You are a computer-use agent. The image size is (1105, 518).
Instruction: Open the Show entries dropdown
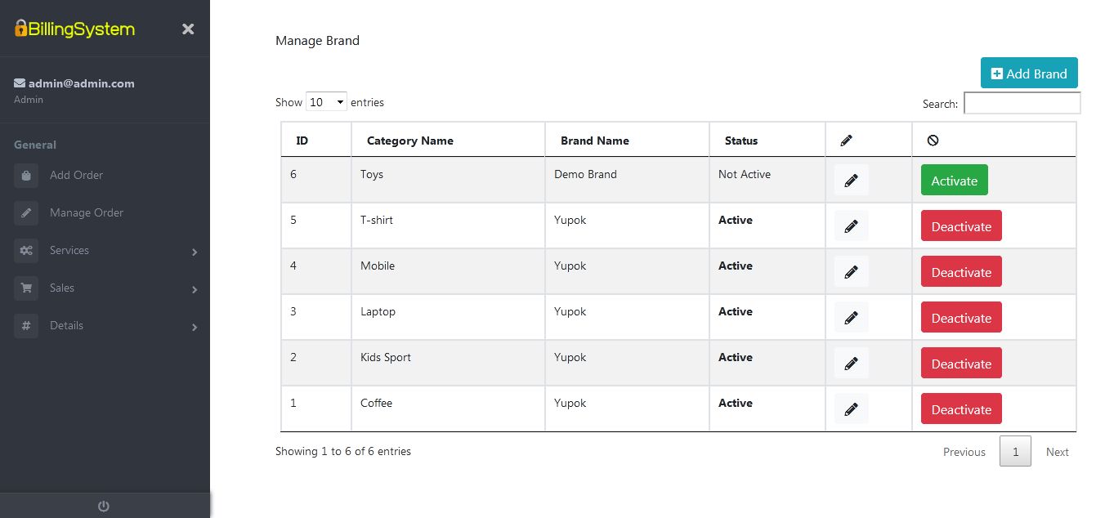point(326,101)
